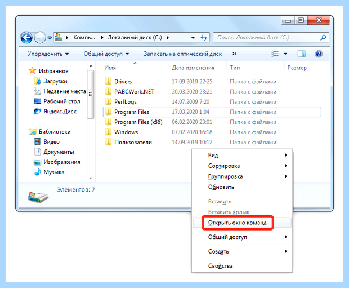This screenshot has width=349, height=288.
Task: Open the Упорядочить dropdown menu
Action: click(x=48, y=54)
